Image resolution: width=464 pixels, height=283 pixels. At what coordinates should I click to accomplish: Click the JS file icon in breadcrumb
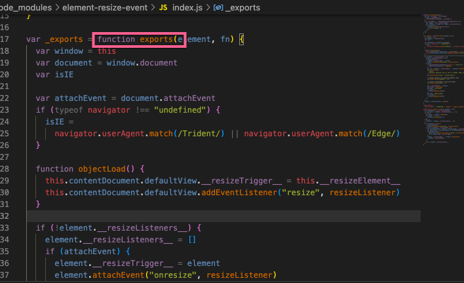point(163,7)
